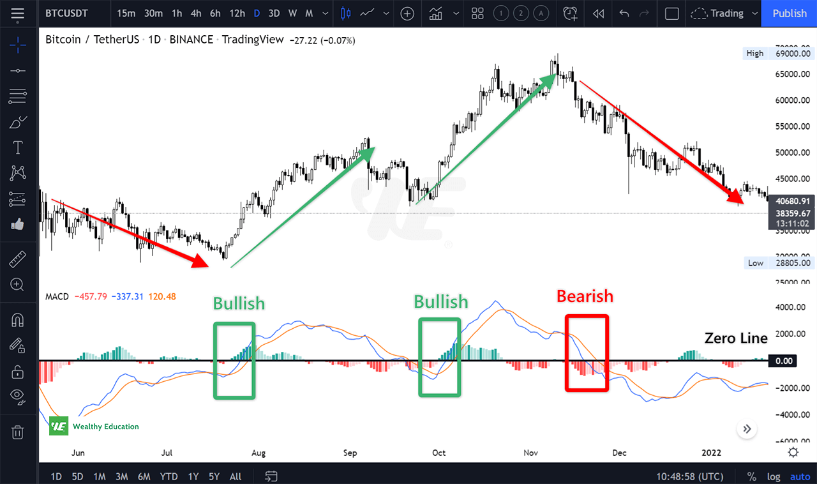Toggle percent scale mode

click(x=752, y=476)
